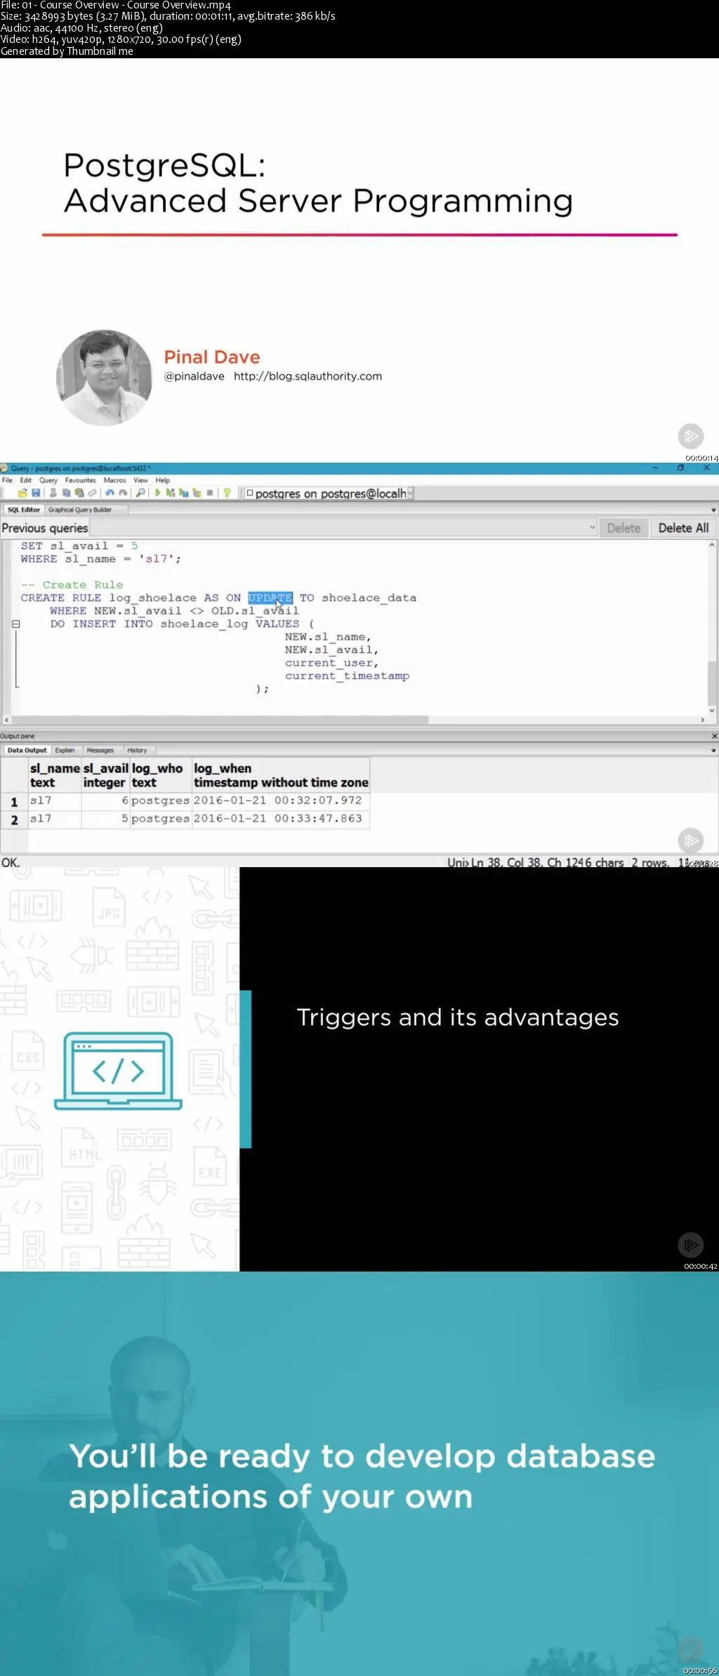Click sl_avail cell with value 6

pyautogui.click(x=105, y=800)
